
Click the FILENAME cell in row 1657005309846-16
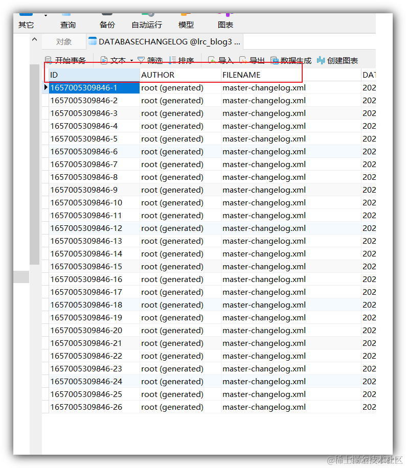(x=291, y=279)
